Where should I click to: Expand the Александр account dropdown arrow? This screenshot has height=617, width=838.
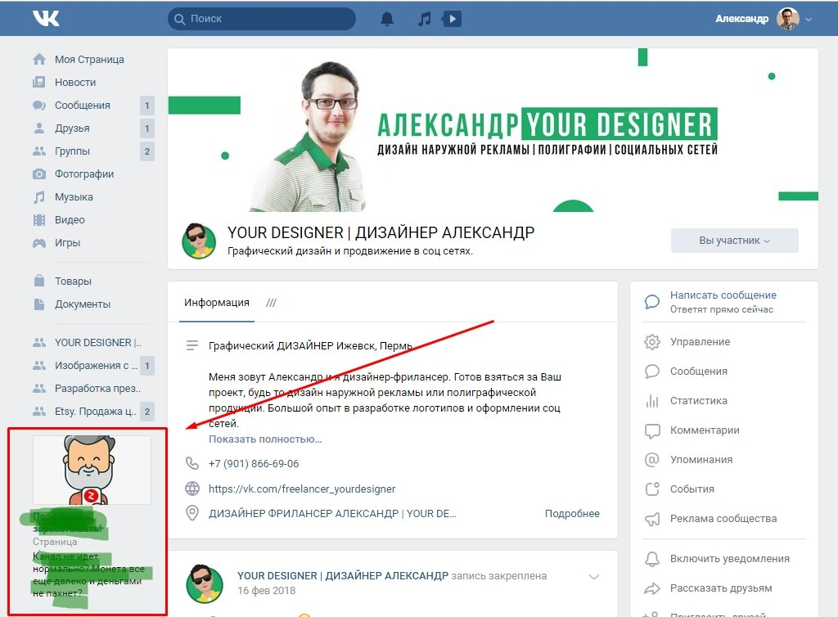[x=809, y=20]
